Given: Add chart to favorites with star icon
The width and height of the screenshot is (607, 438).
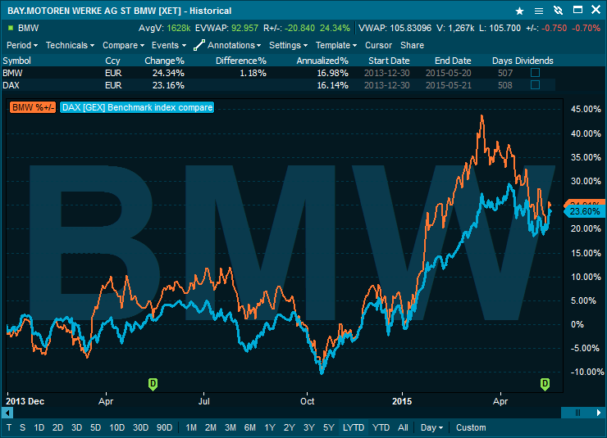Looking at the screenshot, I should coord(519,11).
